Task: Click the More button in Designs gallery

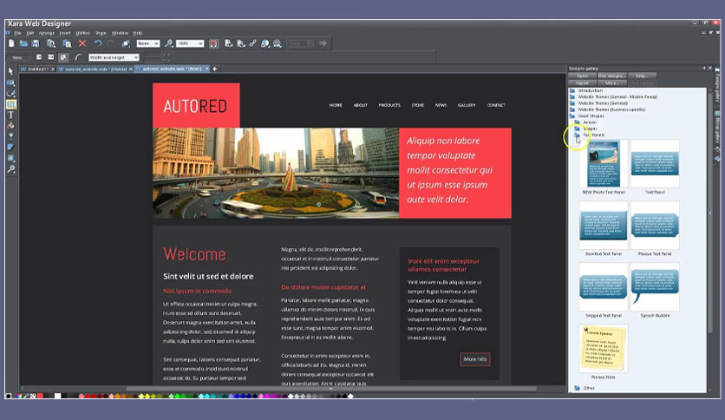Action: point(611,83)
